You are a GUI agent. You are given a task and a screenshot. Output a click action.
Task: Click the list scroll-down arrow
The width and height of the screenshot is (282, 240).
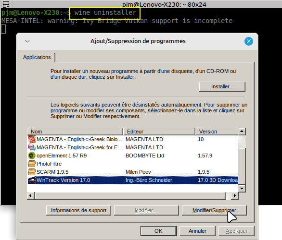242,188
